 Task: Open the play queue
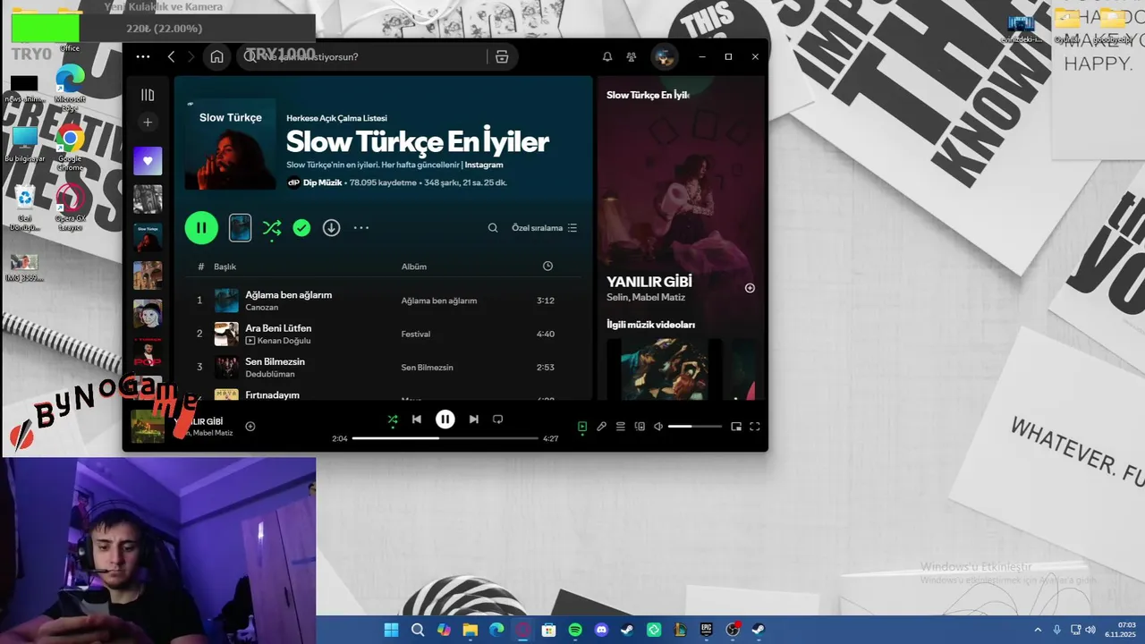621,427
